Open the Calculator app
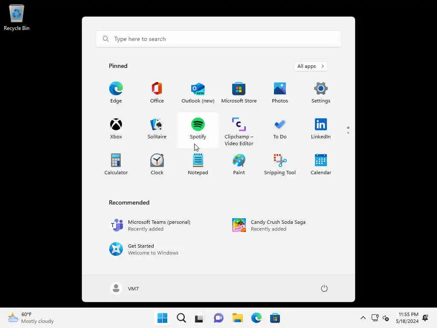The width and height of the screenshot is (437, 328). click(x=116, y=164)
